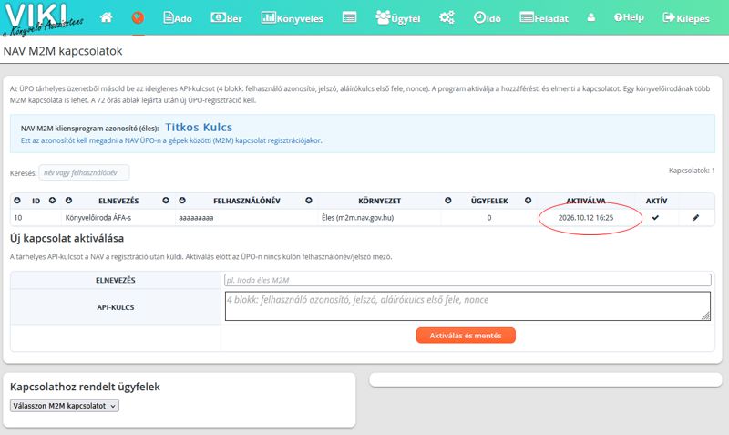This screenshot has height=435, width=729.
Task: Go to the home page icon
Action: [x=106, y=17]
